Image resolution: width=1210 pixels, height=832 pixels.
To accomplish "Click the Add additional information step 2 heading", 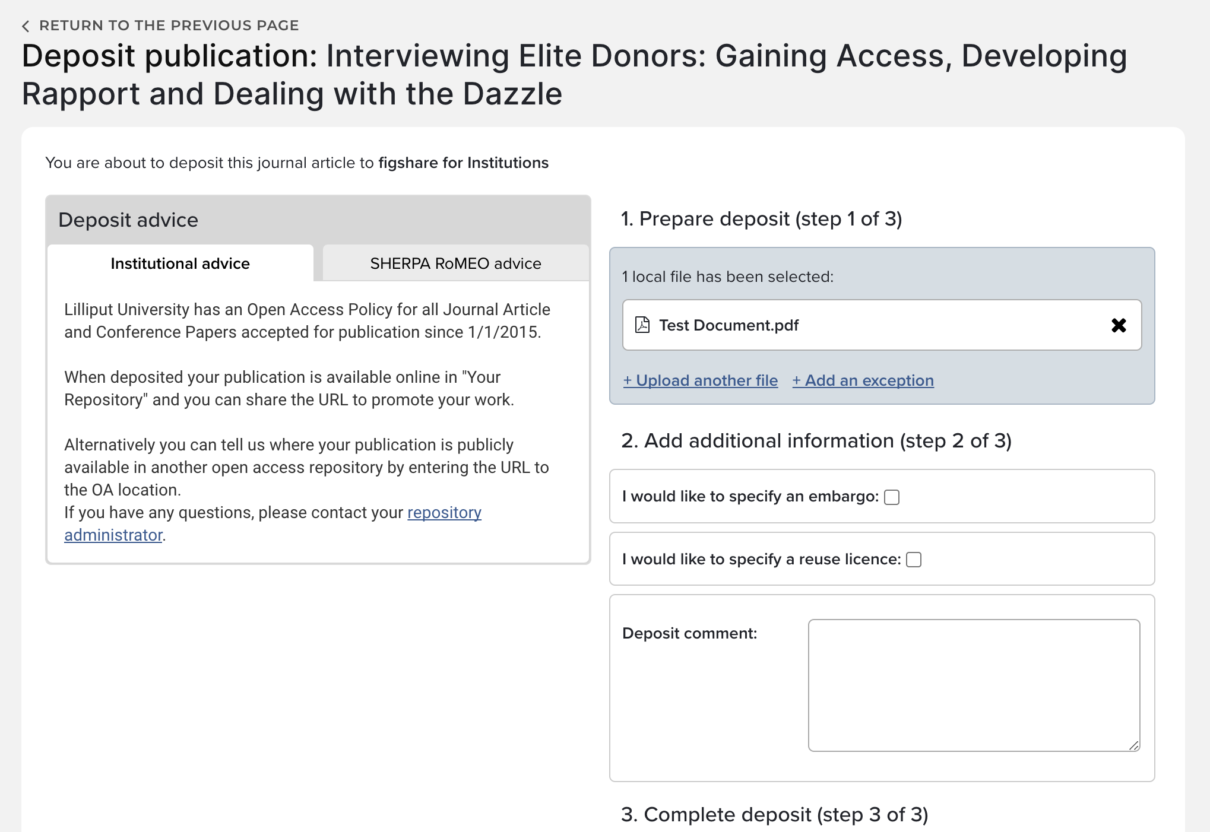I will point(816,441).
